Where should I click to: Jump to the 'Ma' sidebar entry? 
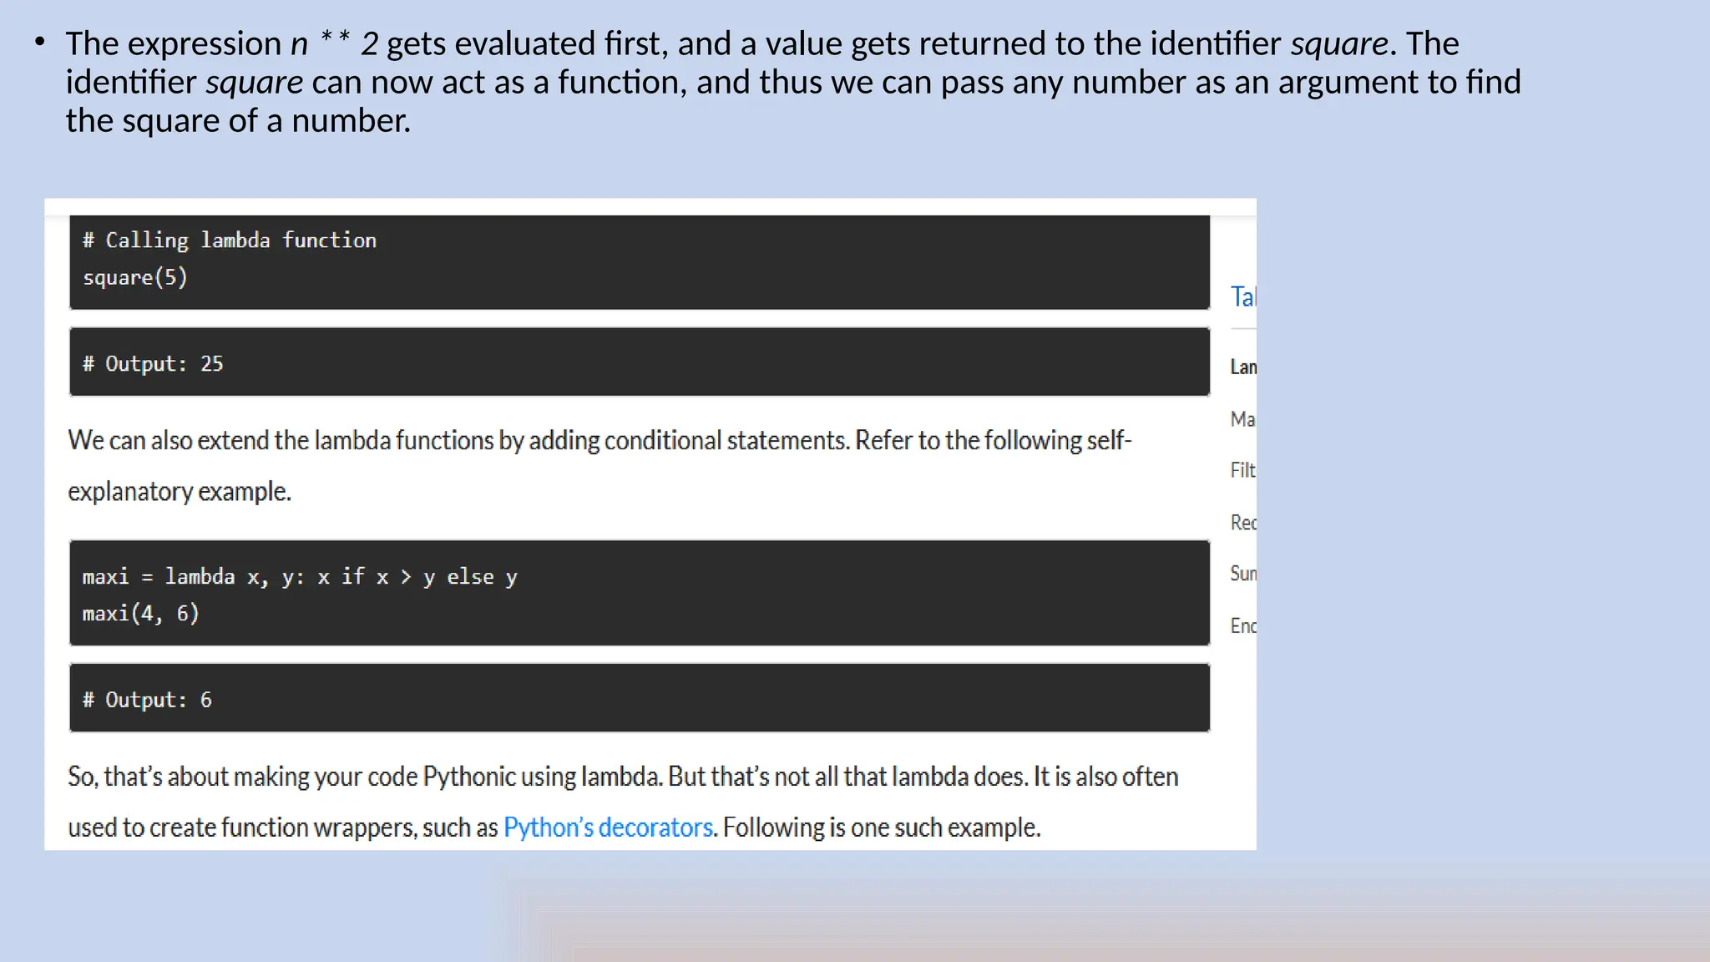point(1242,419)
